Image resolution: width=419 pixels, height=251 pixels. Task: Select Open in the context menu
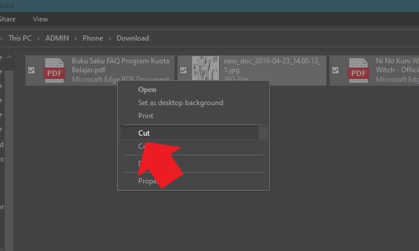point(147,90)
